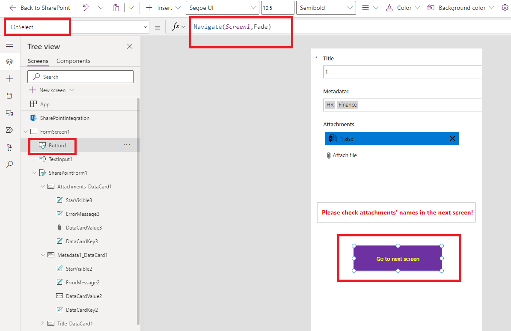This screenshot has height=331, width=511.
Task: Expand the Attachments_DataCard1 tree item
Action: pos(42,186)
